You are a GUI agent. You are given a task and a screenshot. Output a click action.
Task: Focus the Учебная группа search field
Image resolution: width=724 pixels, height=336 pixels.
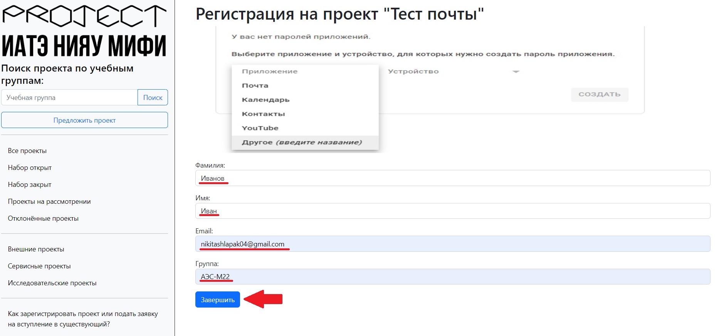click(69, 97)
